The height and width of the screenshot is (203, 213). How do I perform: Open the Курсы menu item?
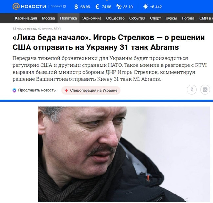171,18
